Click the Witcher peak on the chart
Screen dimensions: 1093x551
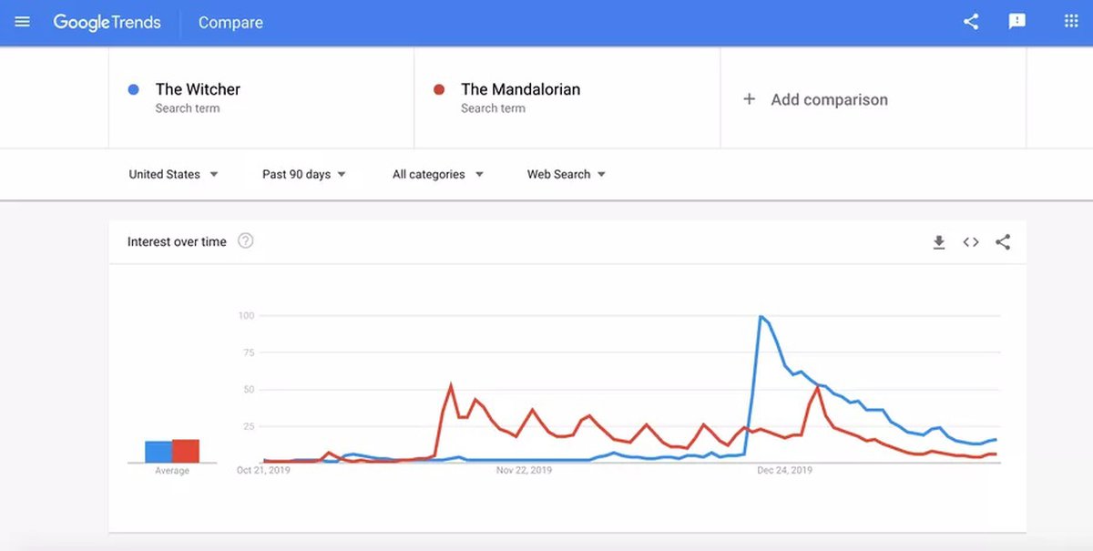point(760,317)
